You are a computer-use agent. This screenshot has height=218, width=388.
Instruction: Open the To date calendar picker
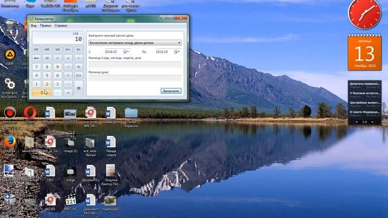pos(176,51)
